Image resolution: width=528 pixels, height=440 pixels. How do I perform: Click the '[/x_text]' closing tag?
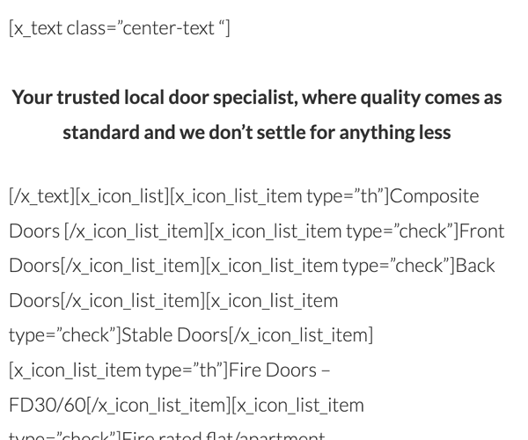tap(38, 195)
